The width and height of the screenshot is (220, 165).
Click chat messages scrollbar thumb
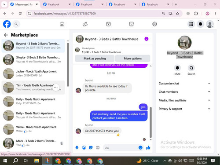click(x=150, y=122)
